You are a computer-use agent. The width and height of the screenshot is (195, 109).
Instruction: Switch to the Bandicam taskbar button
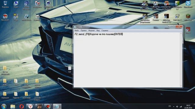pyautogui.click(x=48, y=106)
